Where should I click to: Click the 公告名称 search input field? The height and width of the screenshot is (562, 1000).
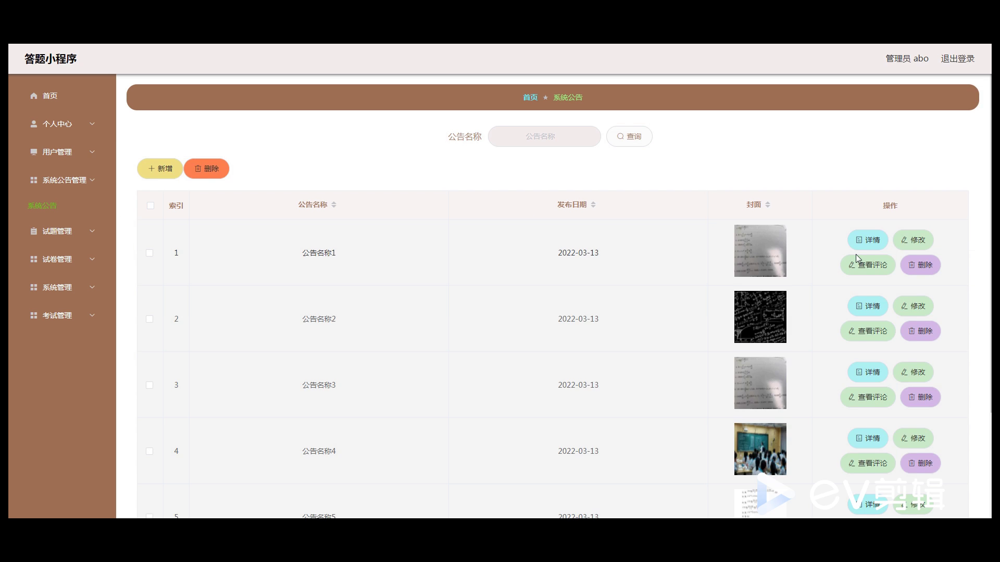pyautogui.click(x=544, y=136)
